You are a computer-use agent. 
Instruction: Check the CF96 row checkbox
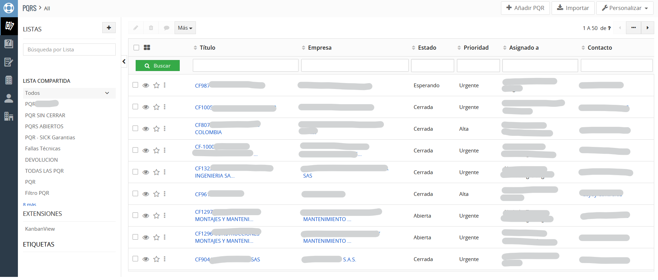click(x=135, y=193)
